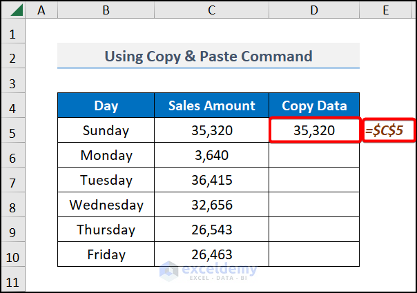Select cell D5 containing 35,320
This screenshot has width=417, height=293.
[x=314, y=130]
